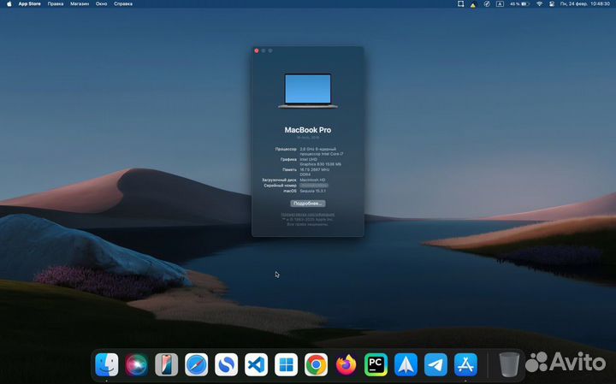Open iPhone Mirroring app in dock
The height and width of the screenshot is (384, 616).
click(x=166, y=365)
